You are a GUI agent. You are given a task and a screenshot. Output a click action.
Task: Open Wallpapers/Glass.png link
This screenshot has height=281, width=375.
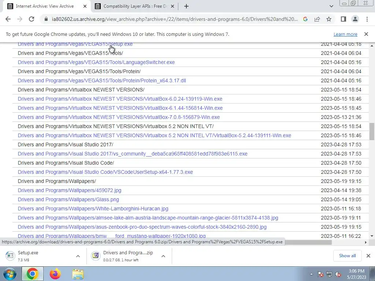click(x=68, y=199)
